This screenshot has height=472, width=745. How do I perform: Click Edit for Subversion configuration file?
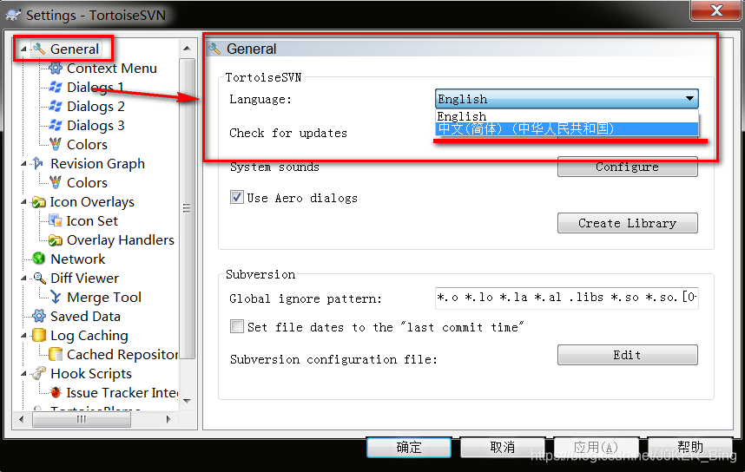coord(627,355)
